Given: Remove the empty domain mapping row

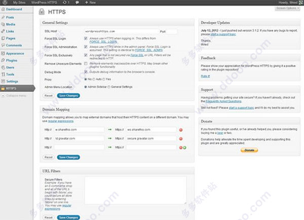Looking at the screenshot, I should (181, 148).
